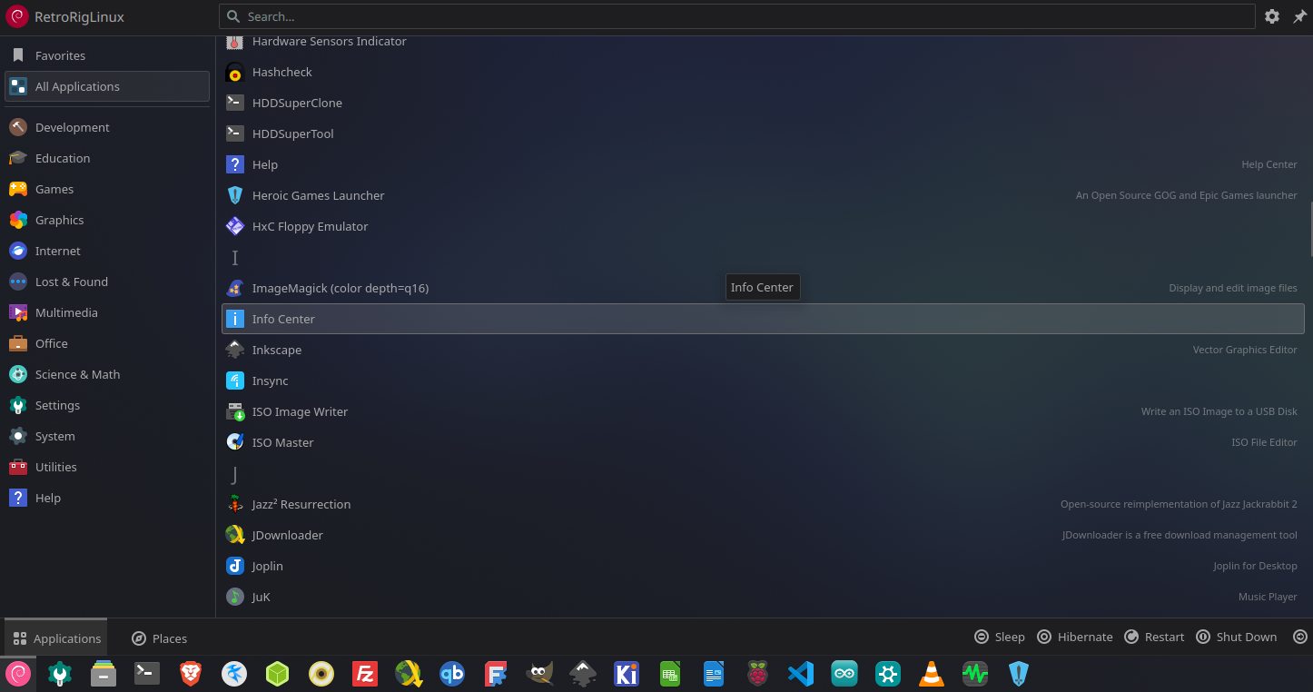The height and width of the screenshot is (692, 1313).
Task: Click the applications list scrollbar
Action: pos(1309,227)
